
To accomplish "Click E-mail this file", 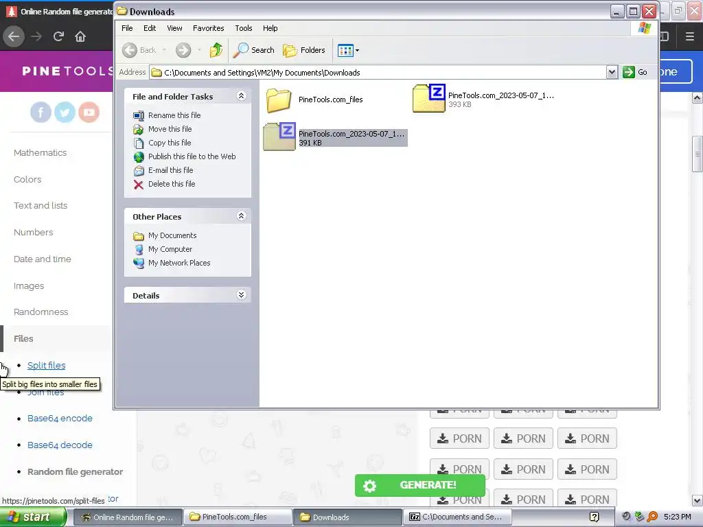I will click(170, 170).
